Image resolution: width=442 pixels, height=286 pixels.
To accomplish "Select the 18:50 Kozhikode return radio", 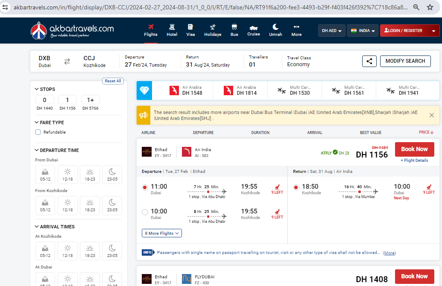I will click(296, 187).
